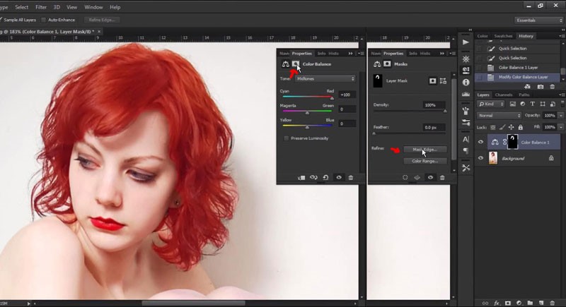Click lock position move icon in Layers
The image size is (566, 307).
point(511,127)
